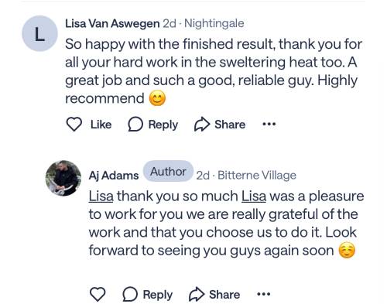View Aj Adams' profile photo

[x=63, y=178]
